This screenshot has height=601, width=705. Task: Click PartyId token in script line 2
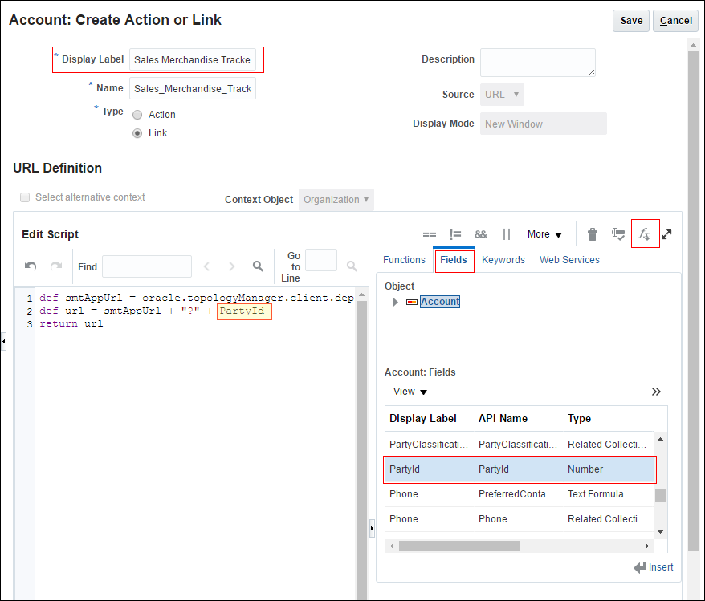(x=242, y=311)
